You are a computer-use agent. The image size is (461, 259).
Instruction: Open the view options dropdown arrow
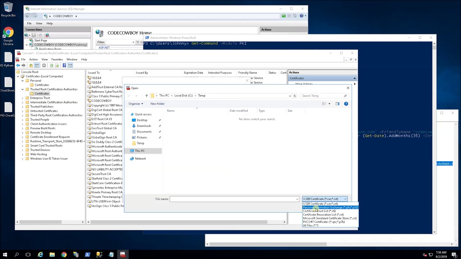[329, 104]
